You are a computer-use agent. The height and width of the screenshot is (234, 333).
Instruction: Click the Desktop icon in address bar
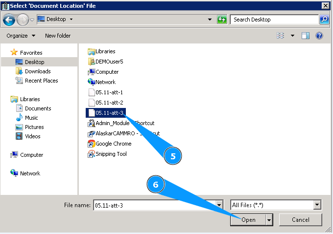(41, 19)
